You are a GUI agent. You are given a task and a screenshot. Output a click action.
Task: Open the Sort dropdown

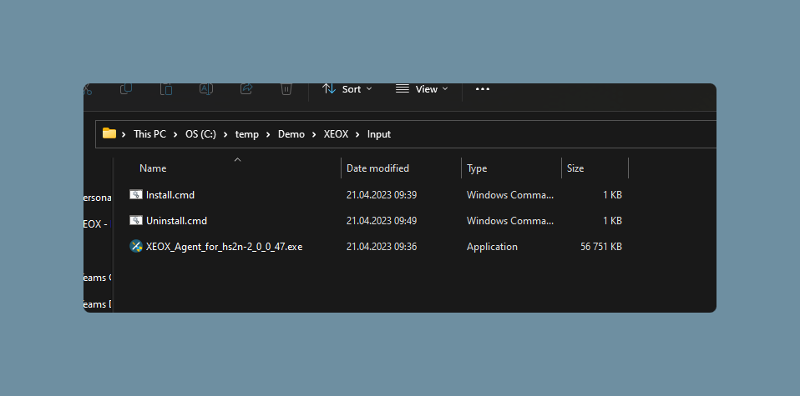347,89
